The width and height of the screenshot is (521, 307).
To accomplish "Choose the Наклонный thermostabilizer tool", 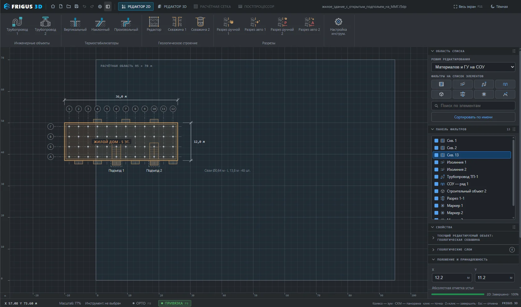I will 100,25.
